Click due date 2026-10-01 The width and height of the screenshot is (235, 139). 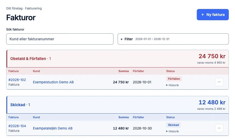click(142, 82)
